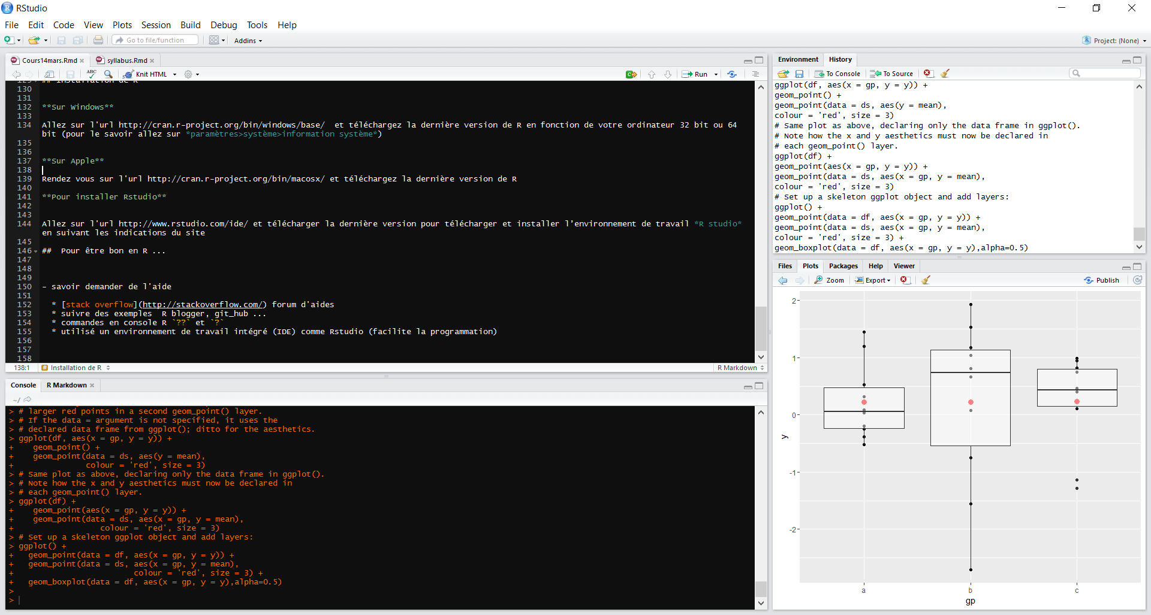Clear all history with the broom icon

point(945,74)
